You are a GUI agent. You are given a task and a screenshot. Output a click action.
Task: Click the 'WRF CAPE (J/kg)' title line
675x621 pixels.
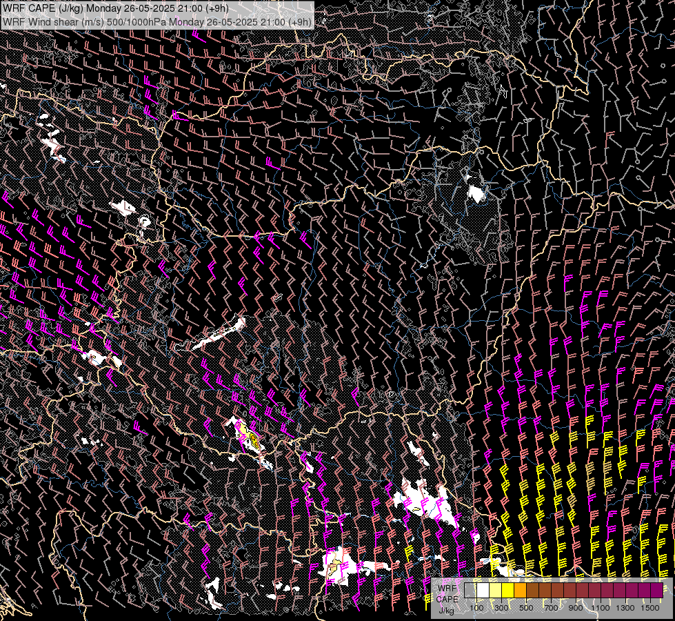116,8
